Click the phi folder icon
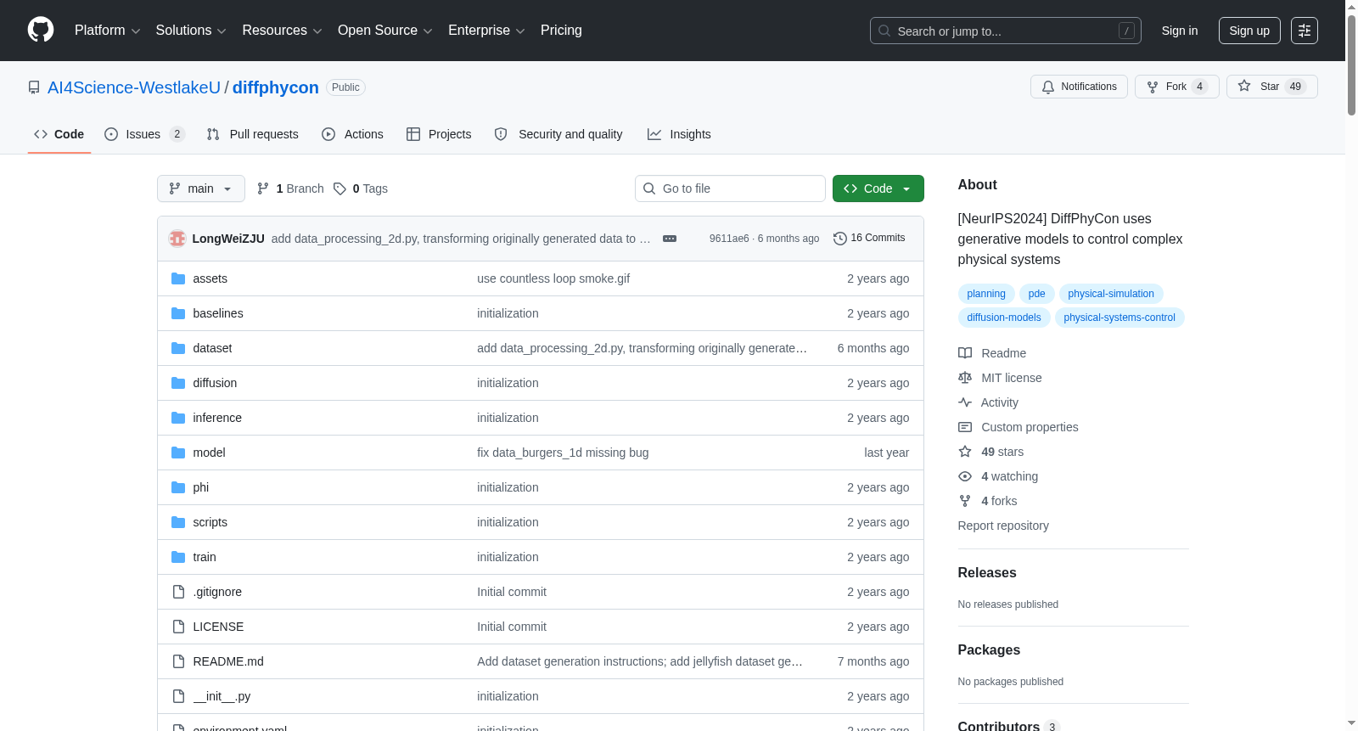Viewport: 1358px width, 731px height. coord(178,487)
